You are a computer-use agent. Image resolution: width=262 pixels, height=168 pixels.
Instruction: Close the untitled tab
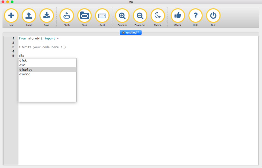[x=123, y=33]
